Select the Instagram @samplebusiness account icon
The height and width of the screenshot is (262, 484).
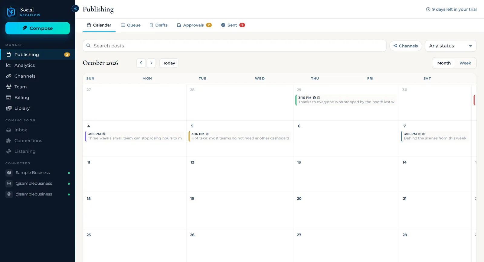click(9, 183)
